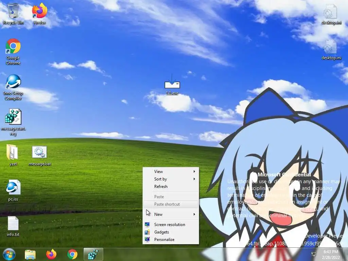This screenshot has width=348, height=261.
Task: Switch to the registry editor taskbar button
Action: click(x=93, y=254)
